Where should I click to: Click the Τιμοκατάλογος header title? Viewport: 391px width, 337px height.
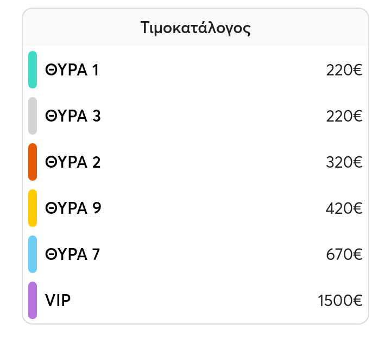pyautogui.click(x=195, y=28)
